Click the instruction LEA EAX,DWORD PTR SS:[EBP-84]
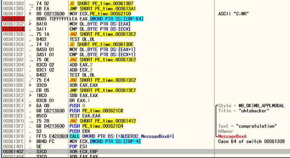The height and width of the screenshot is (158, 290). coord(106,19)
